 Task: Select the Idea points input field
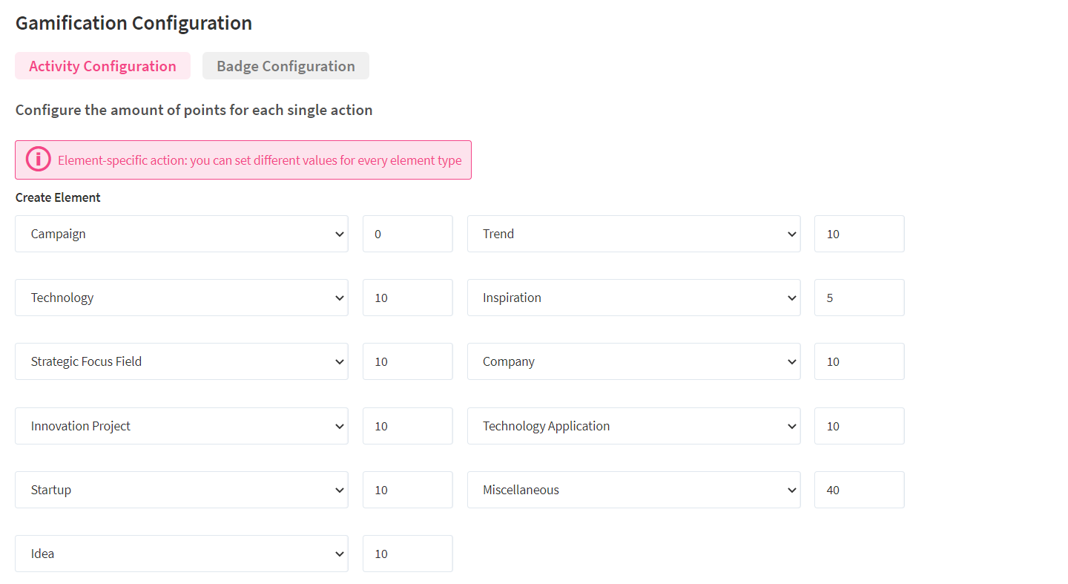tap(407, 554)
